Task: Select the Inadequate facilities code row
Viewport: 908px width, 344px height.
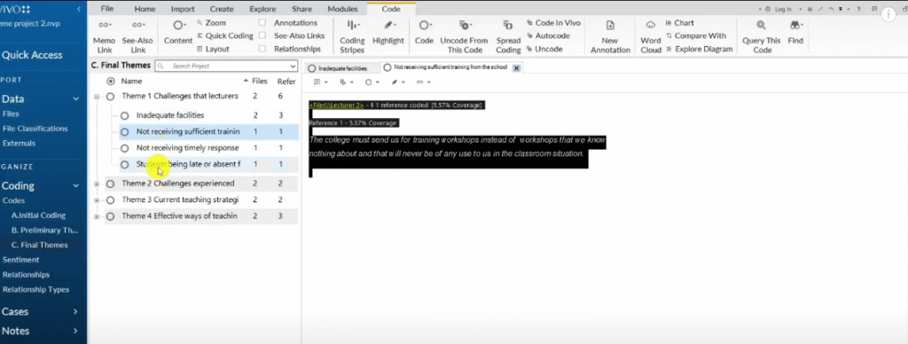Action: 209,115
